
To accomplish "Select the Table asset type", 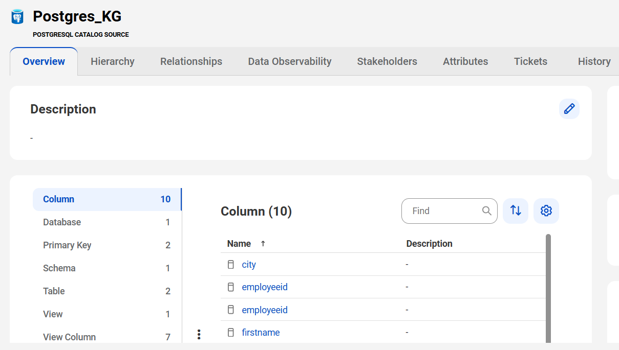I will click(106, 291).
